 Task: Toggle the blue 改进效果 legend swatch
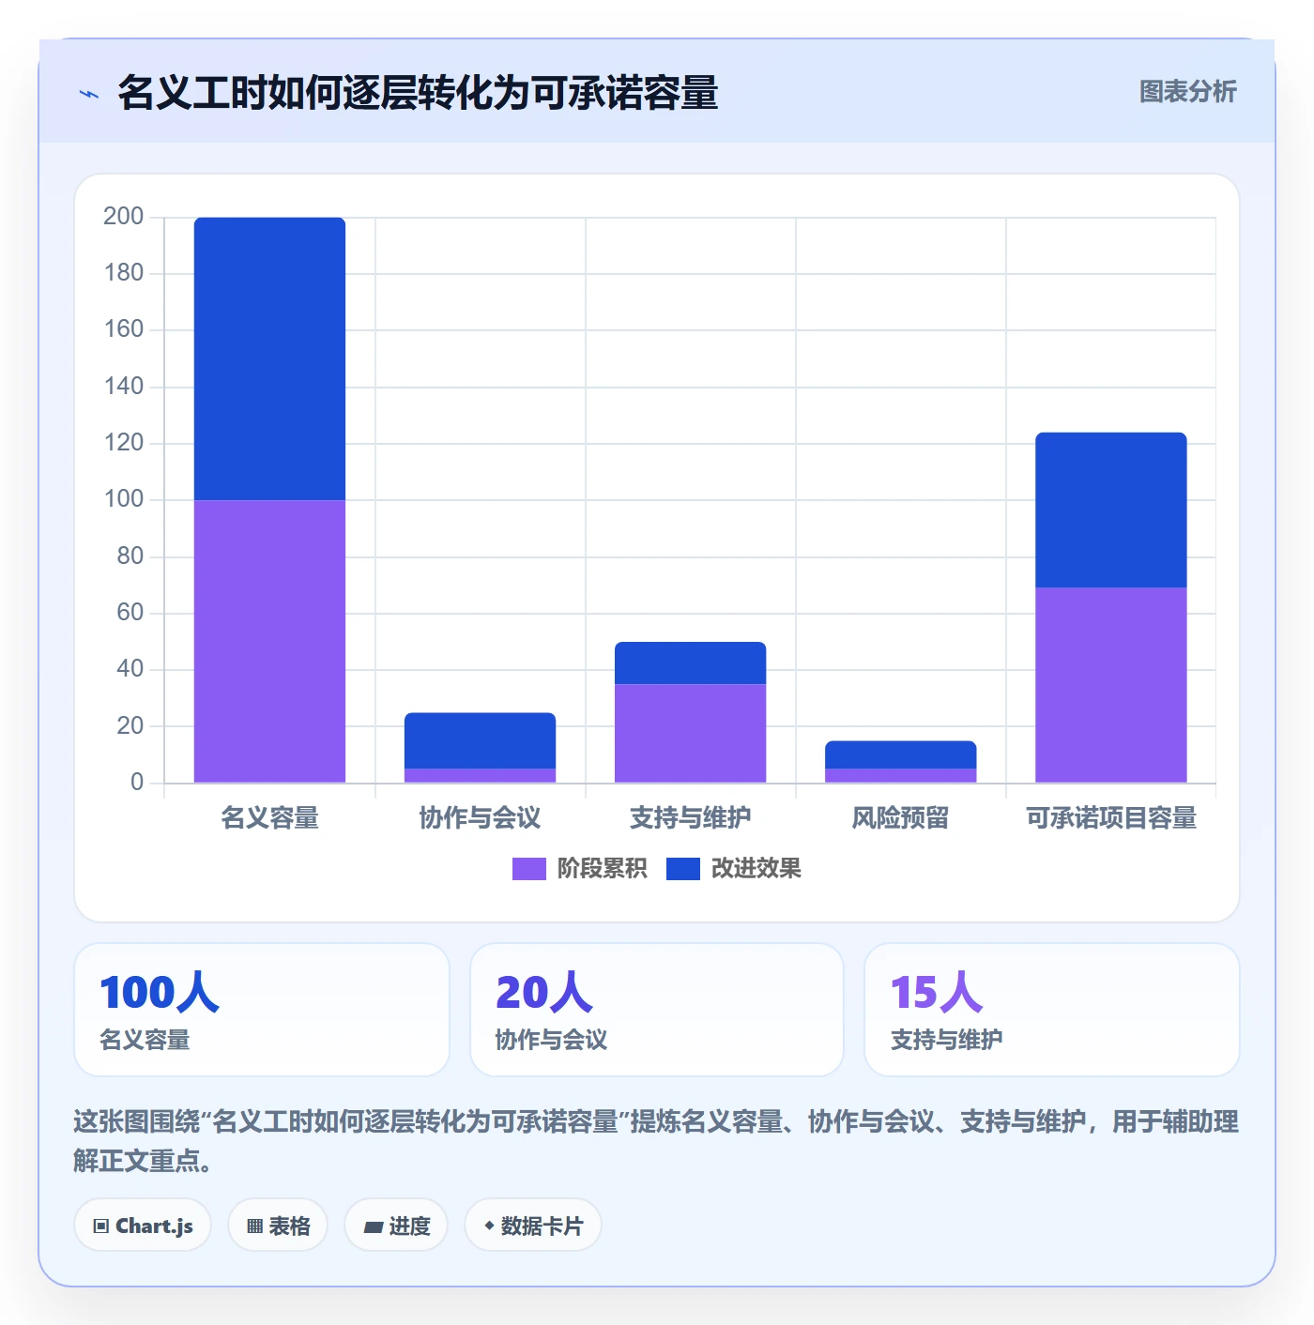pos(683,869)
